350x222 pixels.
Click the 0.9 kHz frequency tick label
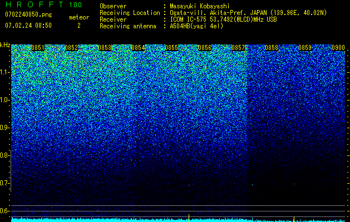[4, 128]
